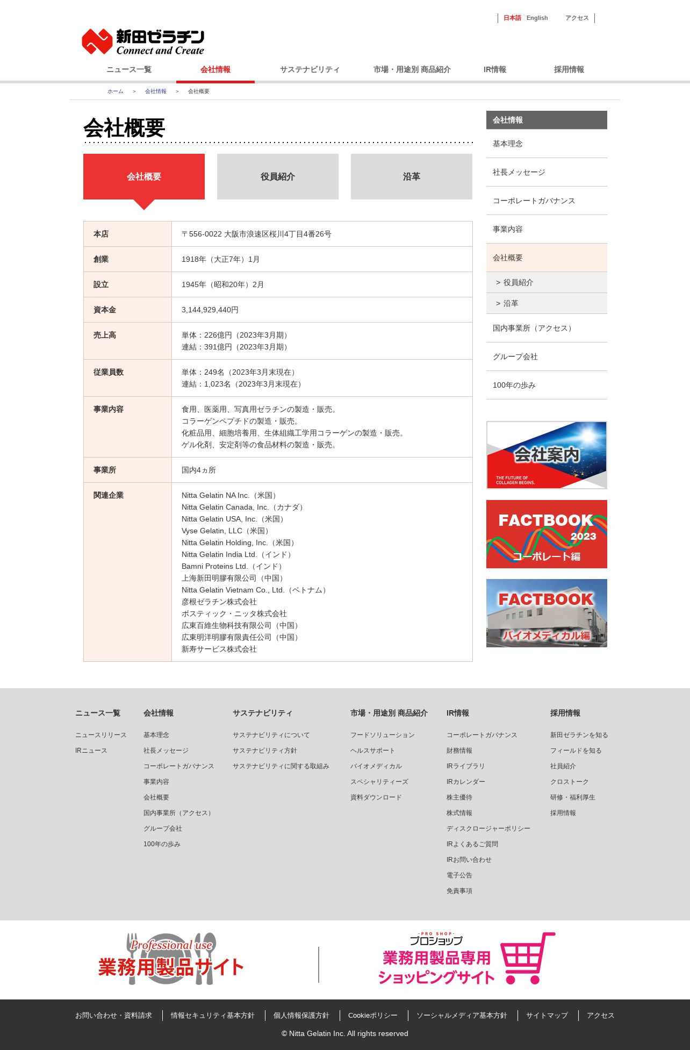Viewport: 690px width, 1050px height.
Task: Open 情報セキュリティ基本方針 in bottom bar
Action: [x=212, y=1016]
